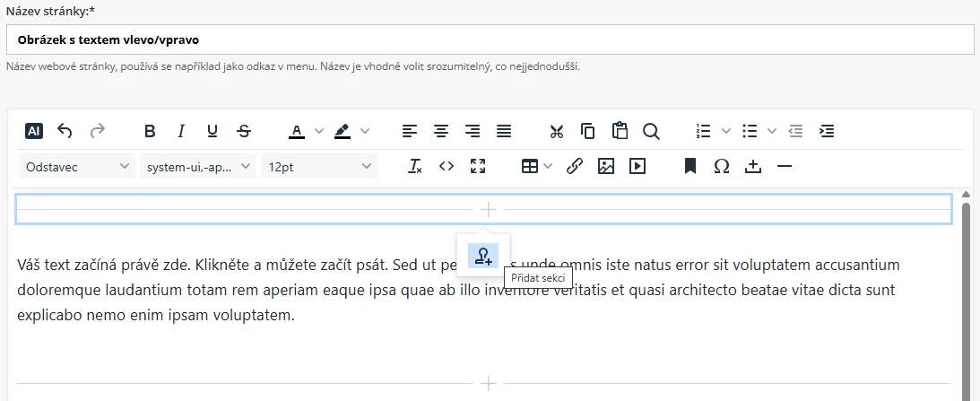This screenshot has width=980, height=401.
Task: Expand the numbered list style options
Action: click(726, 131)
